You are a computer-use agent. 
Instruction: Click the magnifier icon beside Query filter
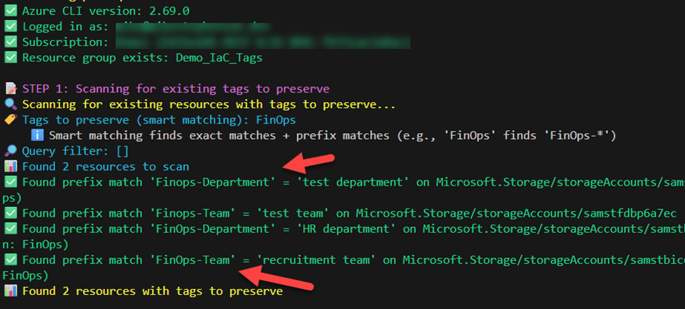point(10,151)
